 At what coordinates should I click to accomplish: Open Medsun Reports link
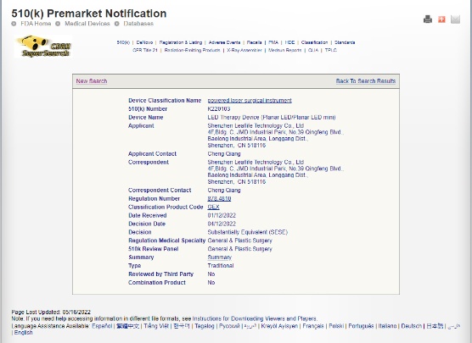284,50
